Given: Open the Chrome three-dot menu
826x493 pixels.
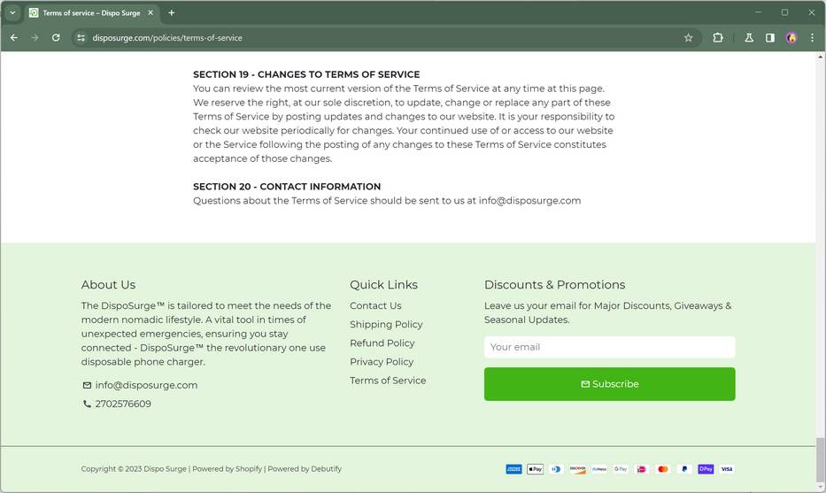Looking at the screenshot, I should pyautogui.click(x=812, y=38).
